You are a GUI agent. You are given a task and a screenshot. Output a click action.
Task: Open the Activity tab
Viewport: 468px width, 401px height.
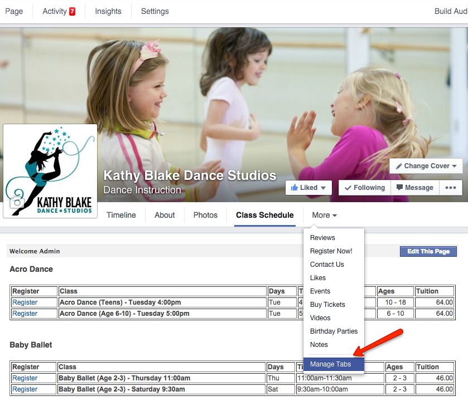pyautogui.click(x=55, y=11)
